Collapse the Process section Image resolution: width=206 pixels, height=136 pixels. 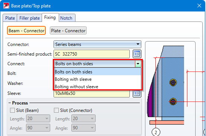point(10,103)
